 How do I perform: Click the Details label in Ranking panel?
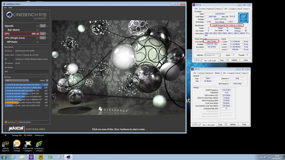coord(42,80)
